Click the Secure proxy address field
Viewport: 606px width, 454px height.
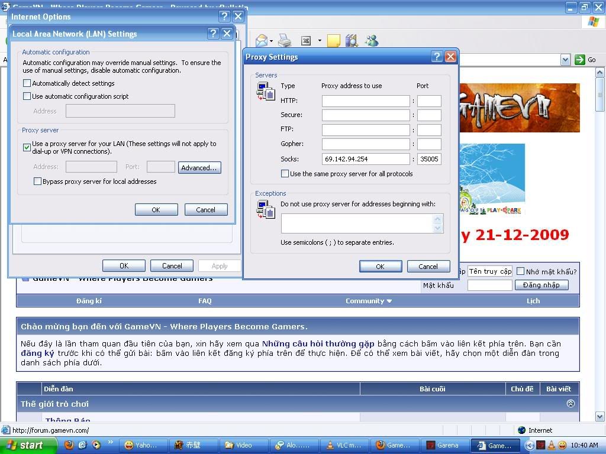pyautogui.click(x=366, y=115)
